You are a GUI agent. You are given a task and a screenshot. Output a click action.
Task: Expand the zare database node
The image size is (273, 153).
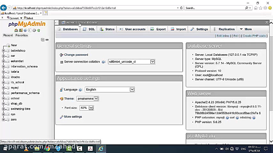tap(3, 120)
